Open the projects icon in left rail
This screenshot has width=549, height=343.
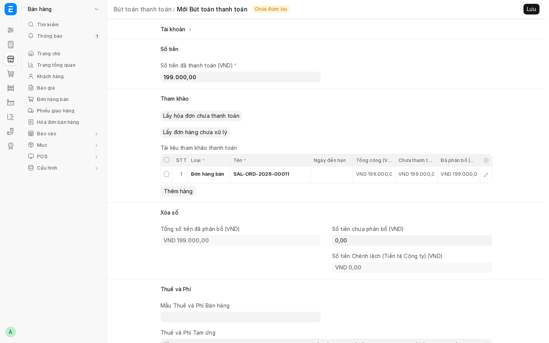pos(11,117)
